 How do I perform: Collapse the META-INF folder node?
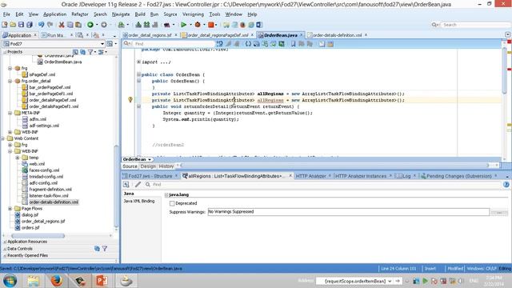(10, 113)
